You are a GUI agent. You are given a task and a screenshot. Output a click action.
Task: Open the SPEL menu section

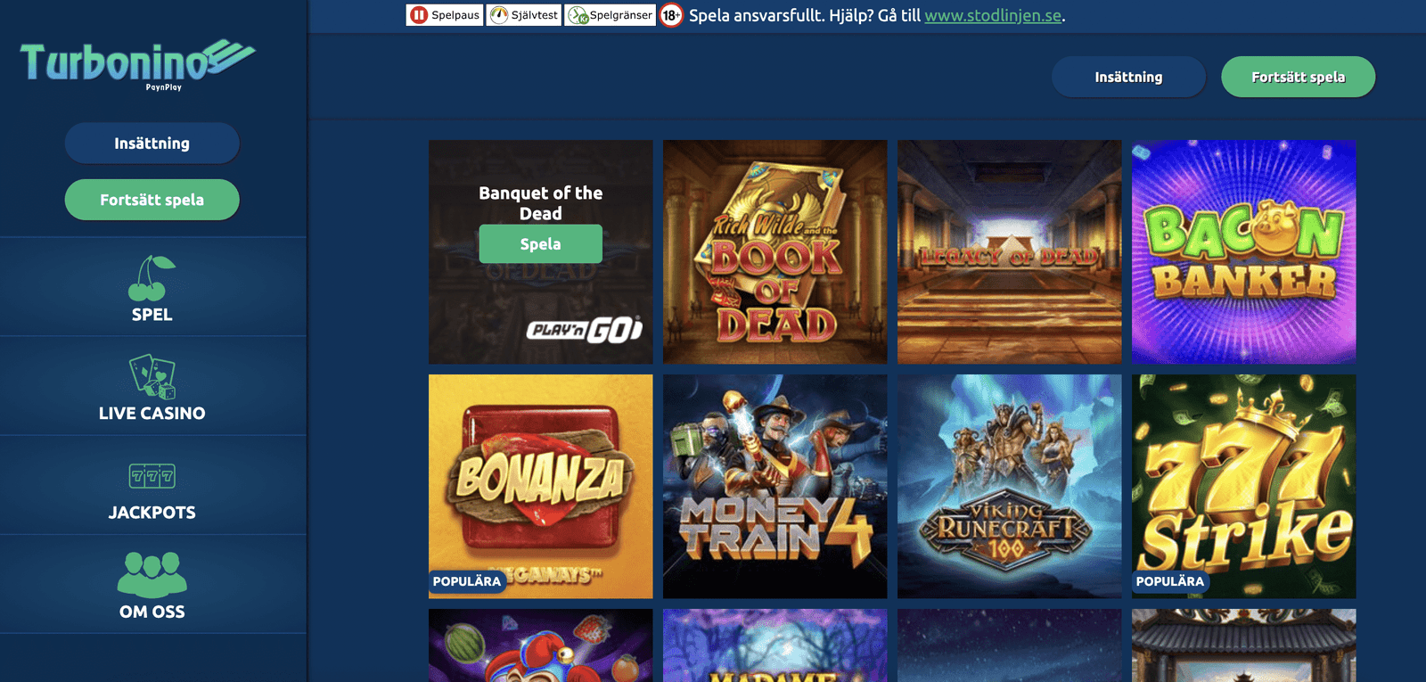coord(152,287)
